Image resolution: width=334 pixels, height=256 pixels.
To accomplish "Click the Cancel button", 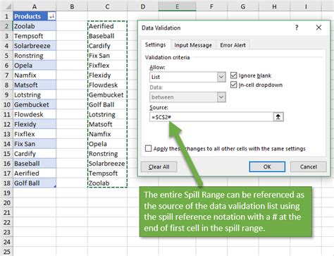I will 309,166.
